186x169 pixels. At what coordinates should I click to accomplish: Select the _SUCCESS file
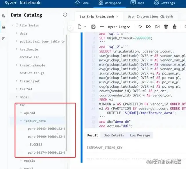35,145
